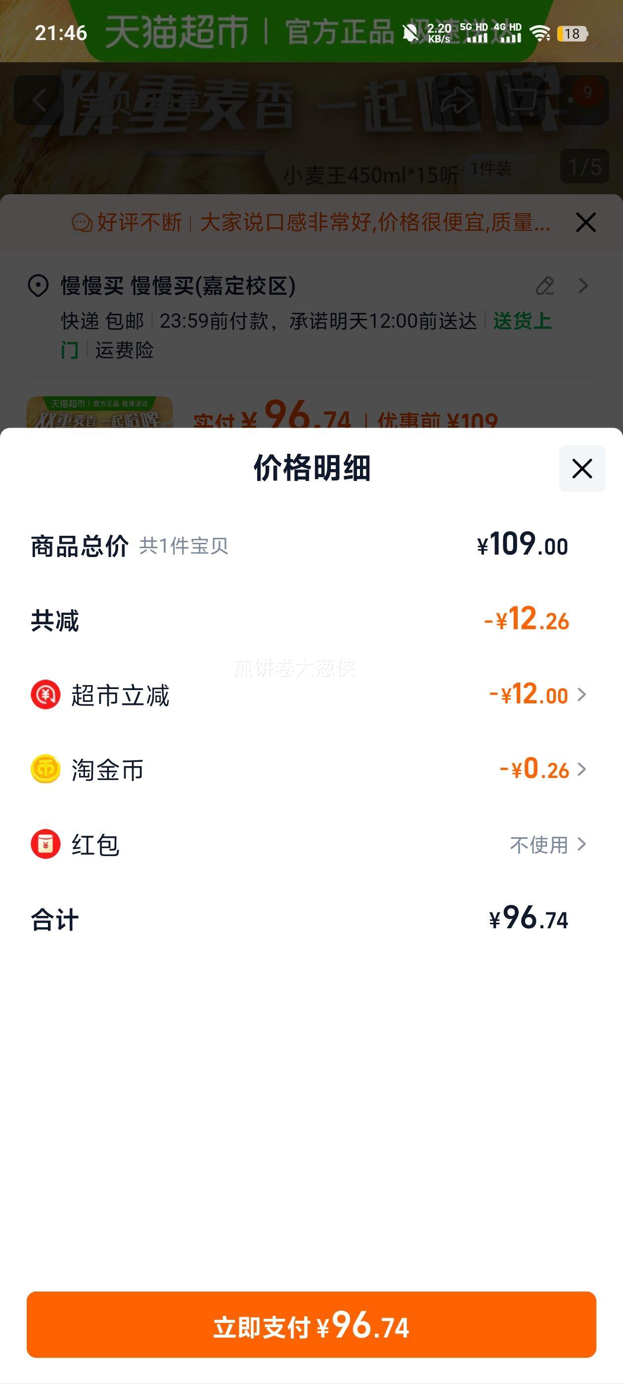Screen dimensions: 623x1384
Task: Expand the Taojinbi ¥0.26 deduction row
Action: pyautogui.click(x=542, y=770)
